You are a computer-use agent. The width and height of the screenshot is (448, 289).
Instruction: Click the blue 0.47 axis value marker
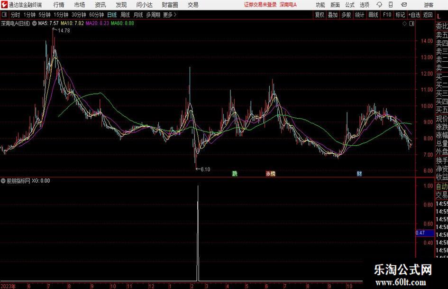[x=425, y=233]
